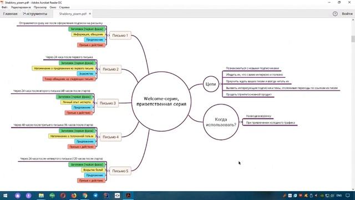355x200 pixels.
Task: Open the green tree icon app in taskbar
Action: tap(52, 196)
